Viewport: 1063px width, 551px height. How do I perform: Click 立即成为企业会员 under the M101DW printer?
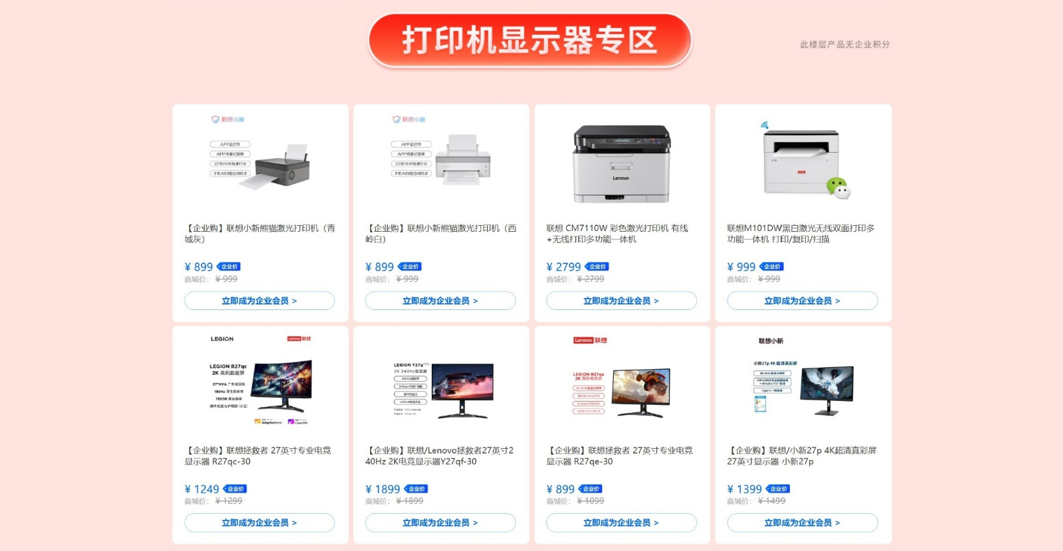tap(803, 301)
